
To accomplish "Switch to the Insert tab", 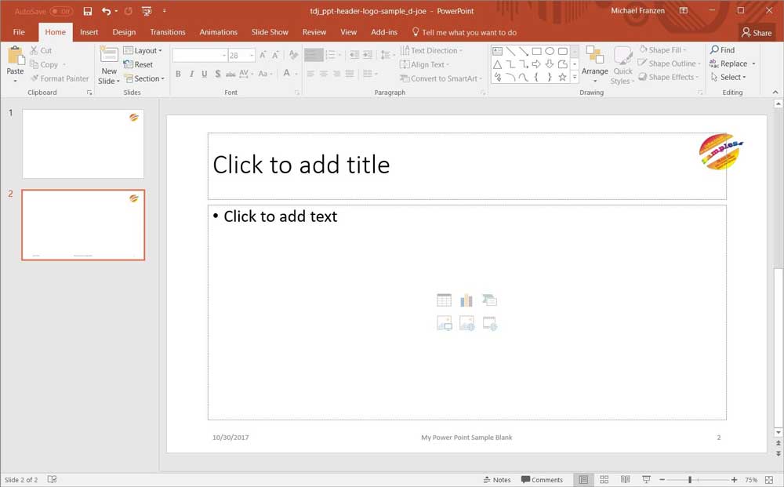I will [89, 32].
